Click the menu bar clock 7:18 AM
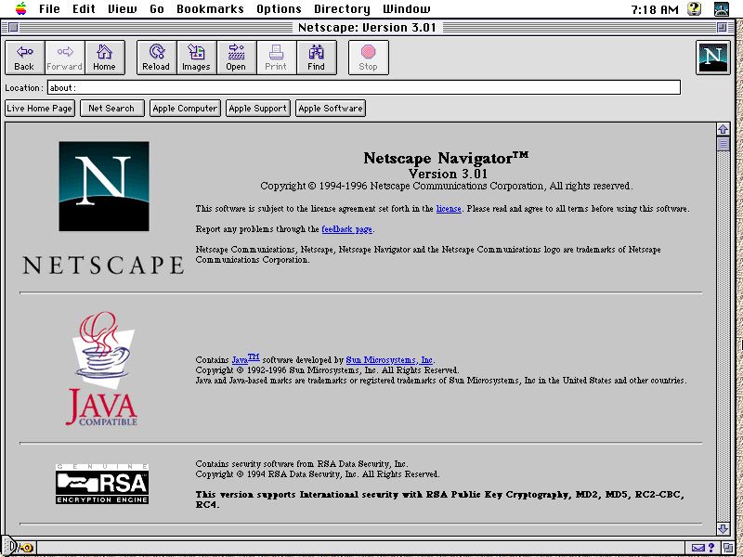This screenshot has width=743, height=557. pyautogui.click(x=655, y=9)
